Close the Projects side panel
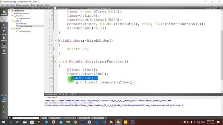This screenshot has width=223, height=125. (42, 8)
